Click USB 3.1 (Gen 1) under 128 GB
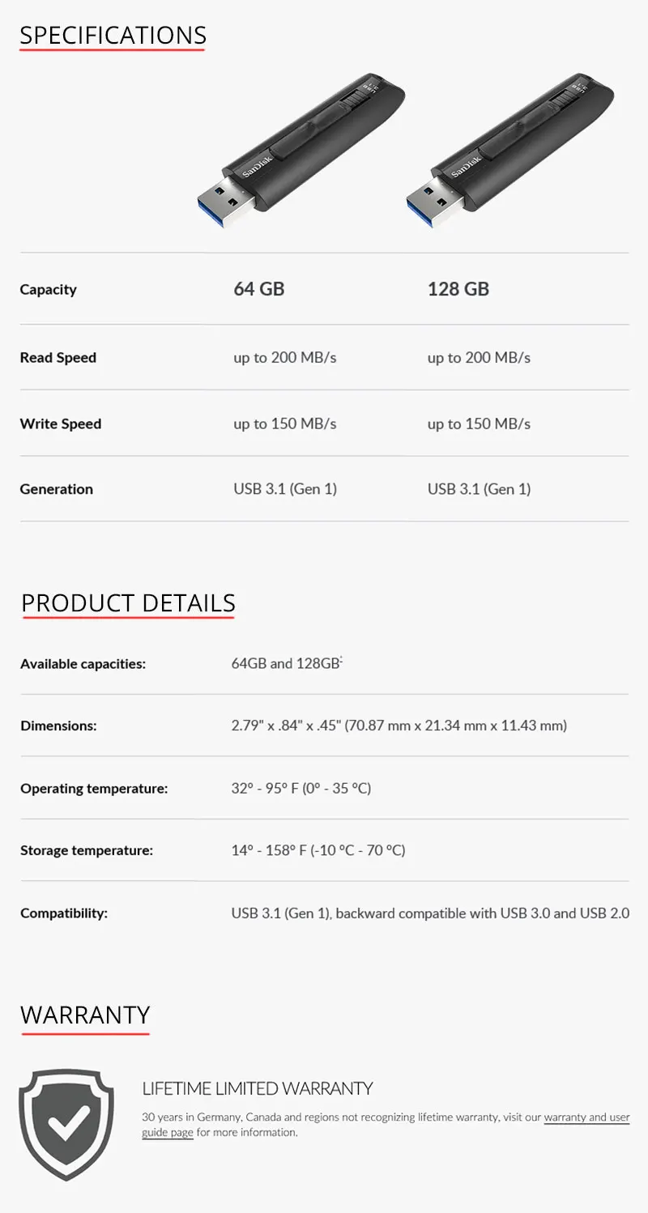This screenshot has height=1213, width=648. (480, 489)
